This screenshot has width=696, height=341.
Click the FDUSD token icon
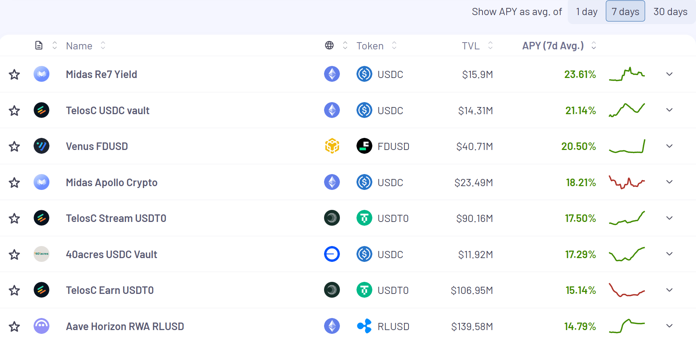[364, 146]
